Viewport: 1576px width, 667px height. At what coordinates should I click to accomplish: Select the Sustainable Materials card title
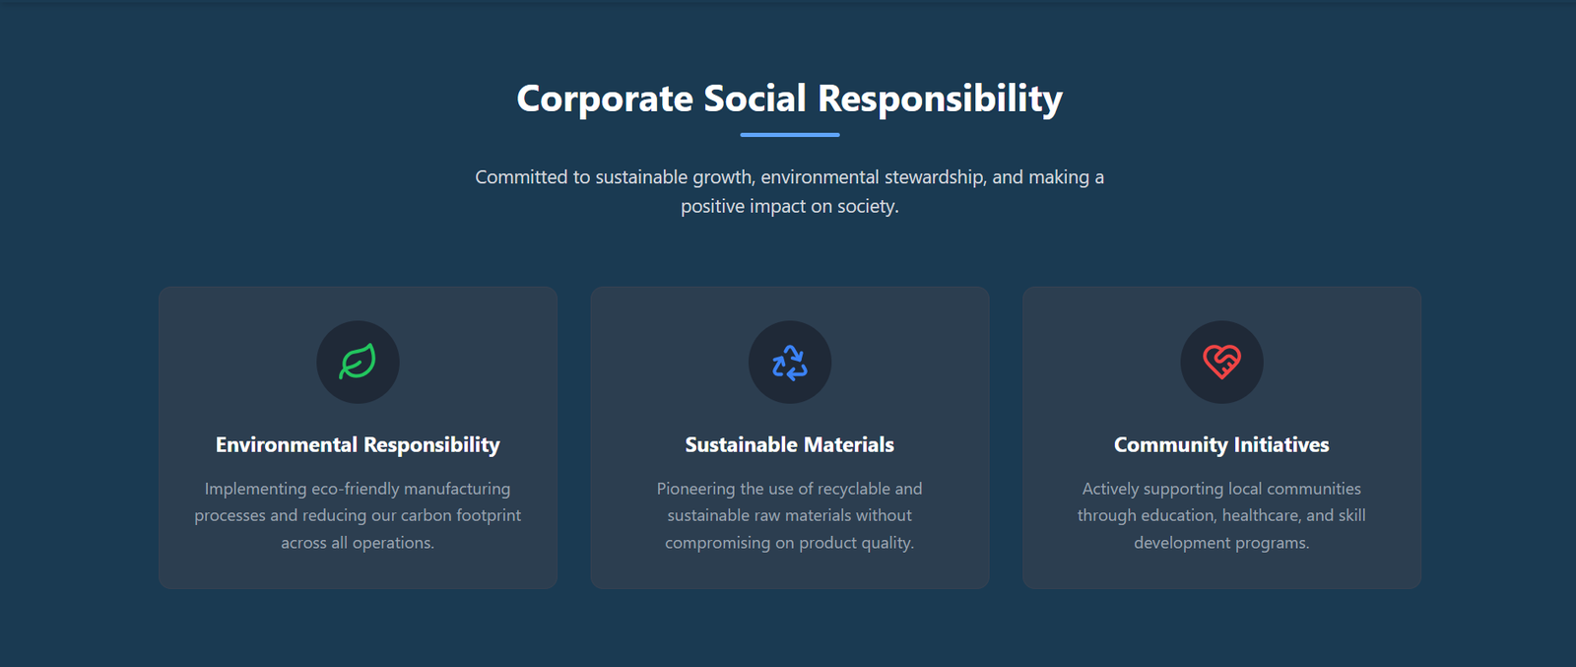tap(790, 445)
